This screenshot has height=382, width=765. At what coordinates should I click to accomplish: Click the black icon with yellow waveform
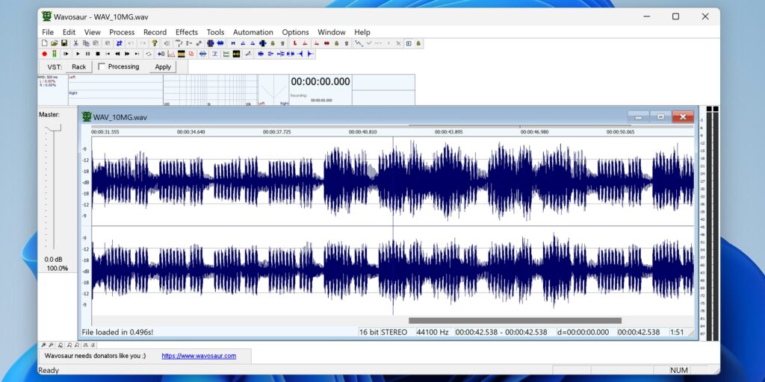pos(236,54)
